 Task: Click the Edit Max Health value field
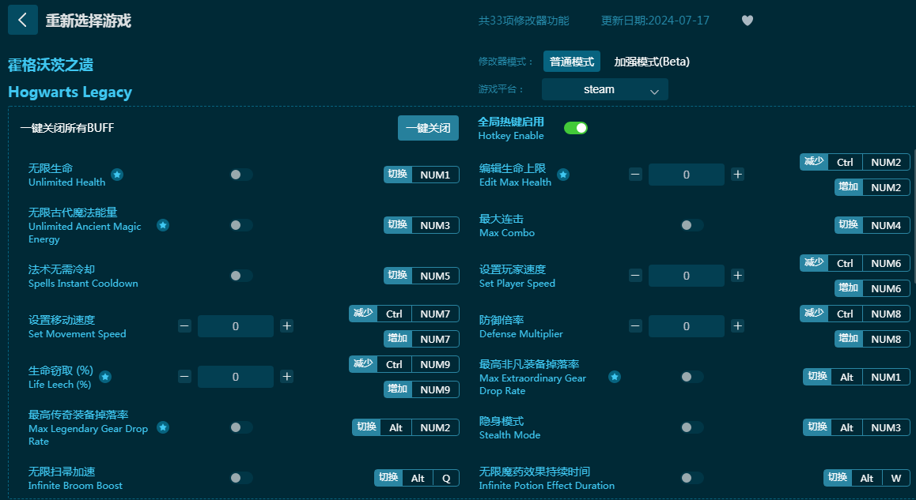tap(687, 175)
